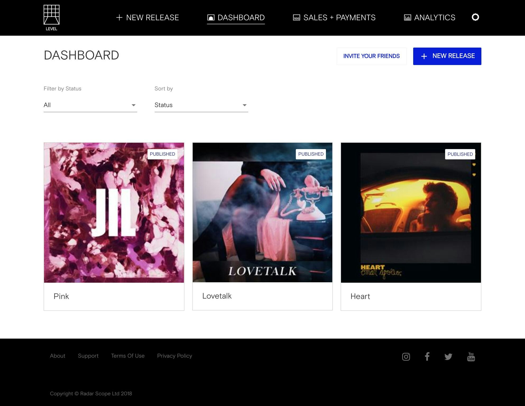Switch to the Analytics section
The image size is (525, 406).
[x=435, y=17]
